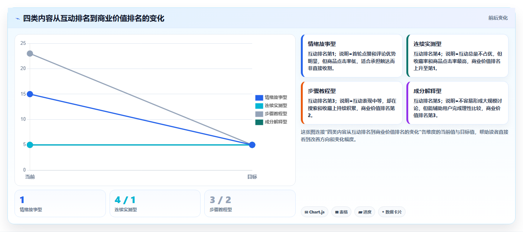Toggle the 步骤教程型 legend color box
The width and height of the screenshot is (523, 232).
pos(259,114)
